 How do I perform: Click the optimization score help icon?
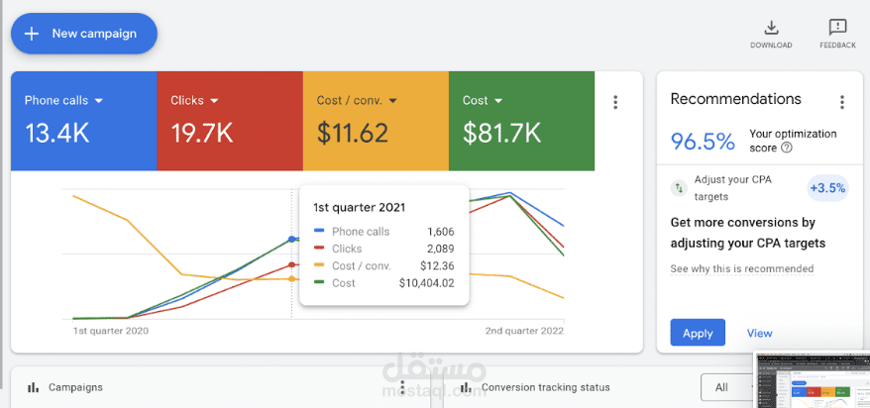[786, 148]
